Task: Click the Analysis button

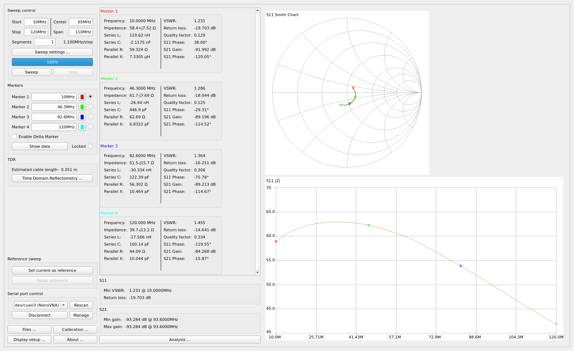Action: coord(180,340)
